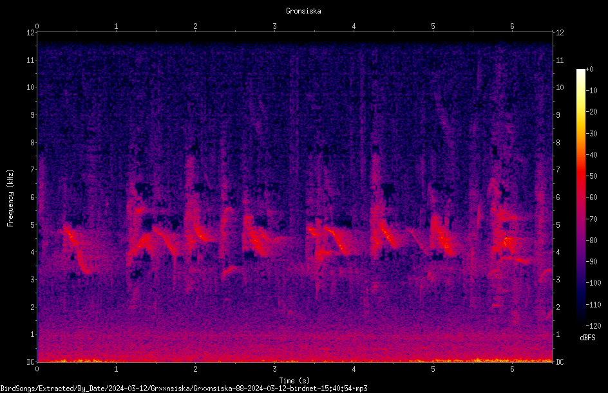This screenshot has height=393, width=608.
Task: Click the 12 kHz label on left frequency axis
Action: coord(30,33)
